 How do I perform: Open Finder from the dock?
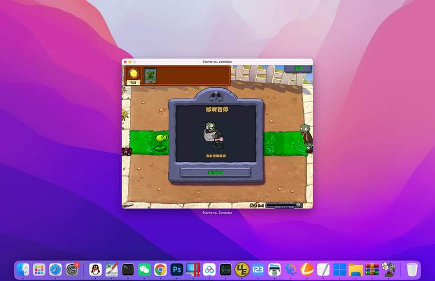[x=23, y=269]
